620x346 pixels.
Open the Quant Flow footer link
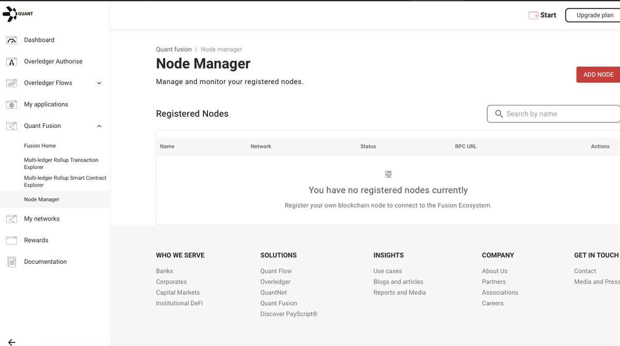tap(276, 271)
